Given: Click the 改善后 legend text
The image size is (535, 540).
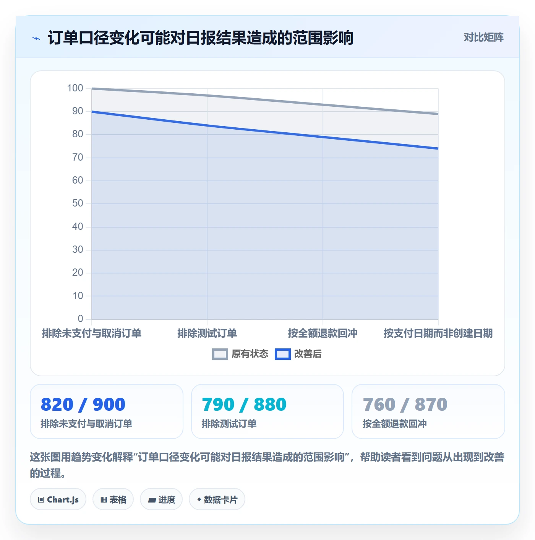Looking at the screenshot, I should pos(308,354).
